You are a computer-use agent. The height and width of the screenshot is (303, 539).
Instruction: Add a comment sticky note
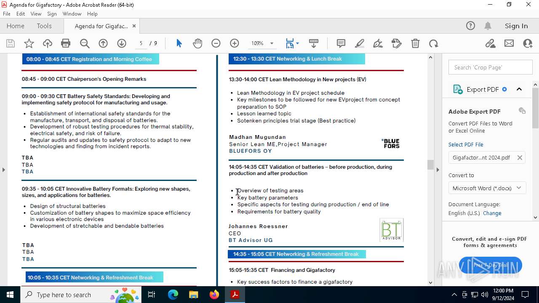click(x=341, y=43)
